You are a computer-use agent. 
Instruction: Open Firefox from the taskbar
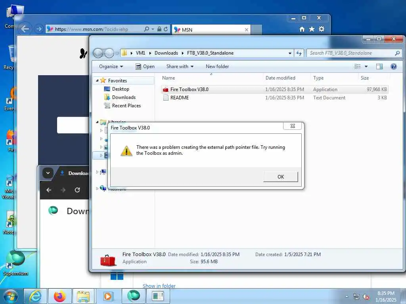tap(59, 296)
